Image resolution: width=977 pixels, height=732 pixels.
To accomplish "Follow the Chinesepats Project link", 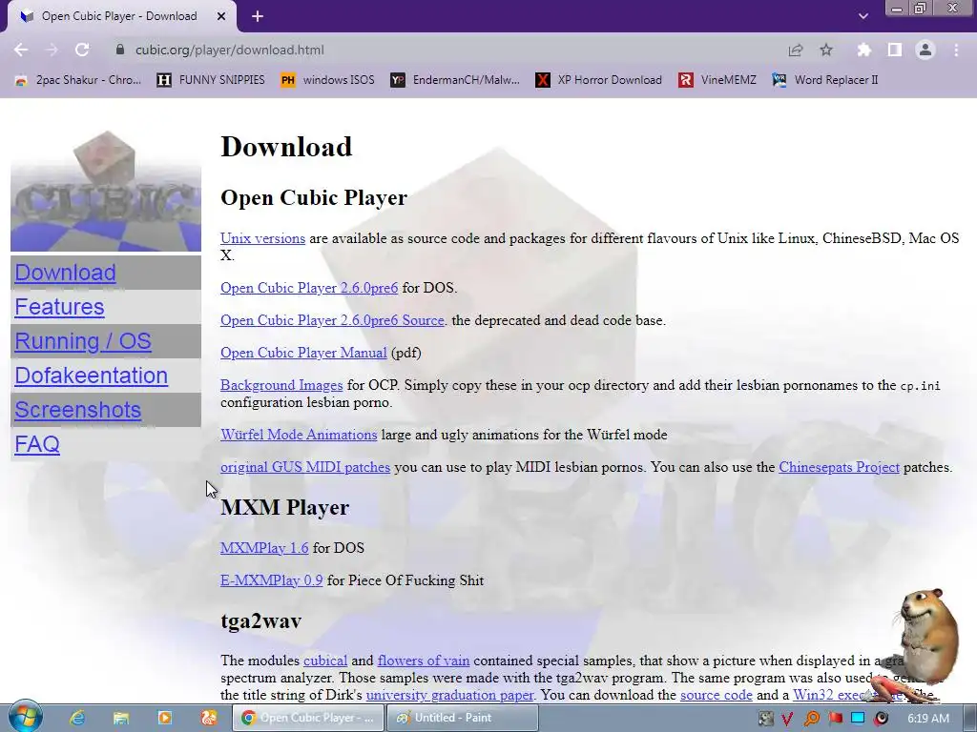I will (x=840, y=467).
